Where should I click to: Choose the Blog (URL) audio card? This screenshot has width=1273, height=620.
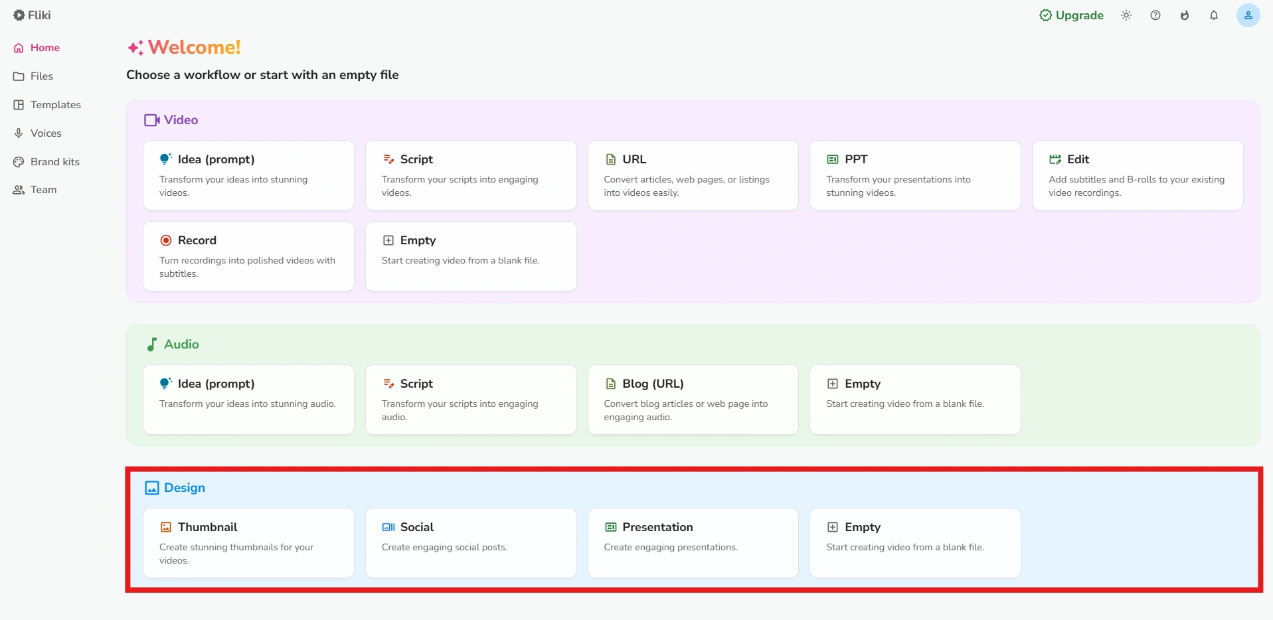click(x=693, y=400)
